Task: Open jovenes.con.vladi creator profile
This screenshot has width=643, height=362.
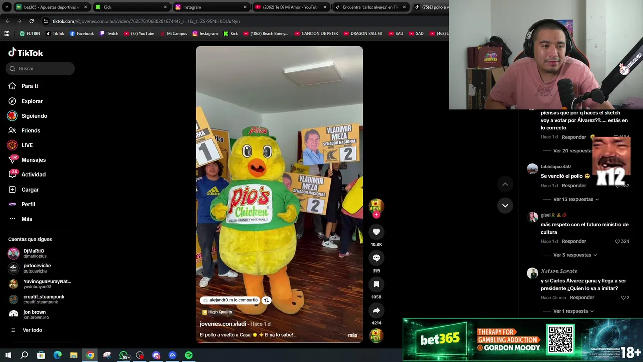Action: 223,324
